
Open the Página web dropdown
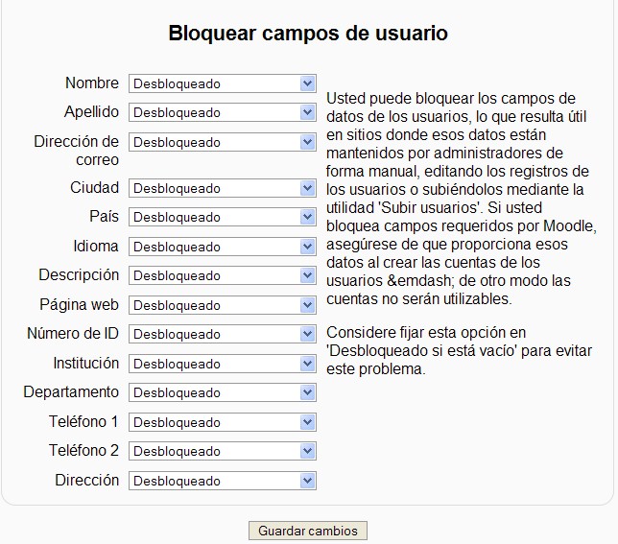coord(222,305)
